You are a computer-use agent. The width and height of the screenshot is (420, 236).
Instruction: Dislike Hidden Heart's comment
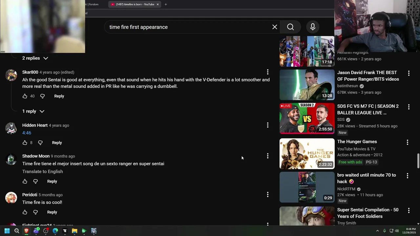(40, 143)
